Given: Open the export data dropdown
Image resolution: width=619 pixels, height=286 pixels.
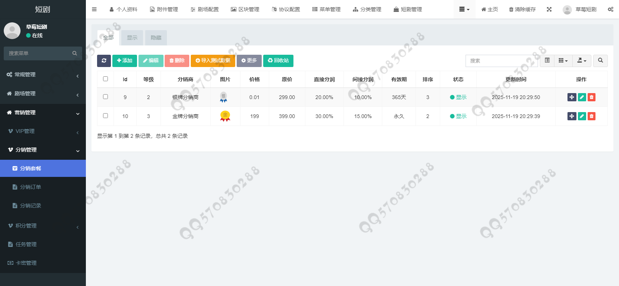Looking at the screenshot, I should coord(582,61).
